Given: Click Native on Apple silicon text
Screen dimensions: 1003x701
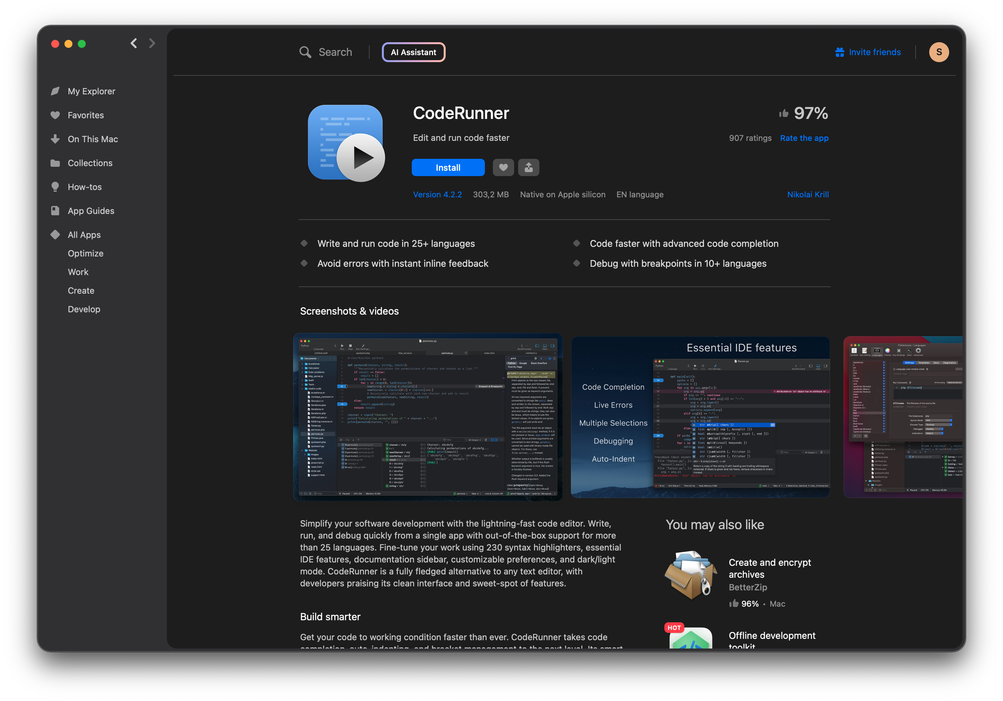Looking at the screenshot, I should pos(563,195).
